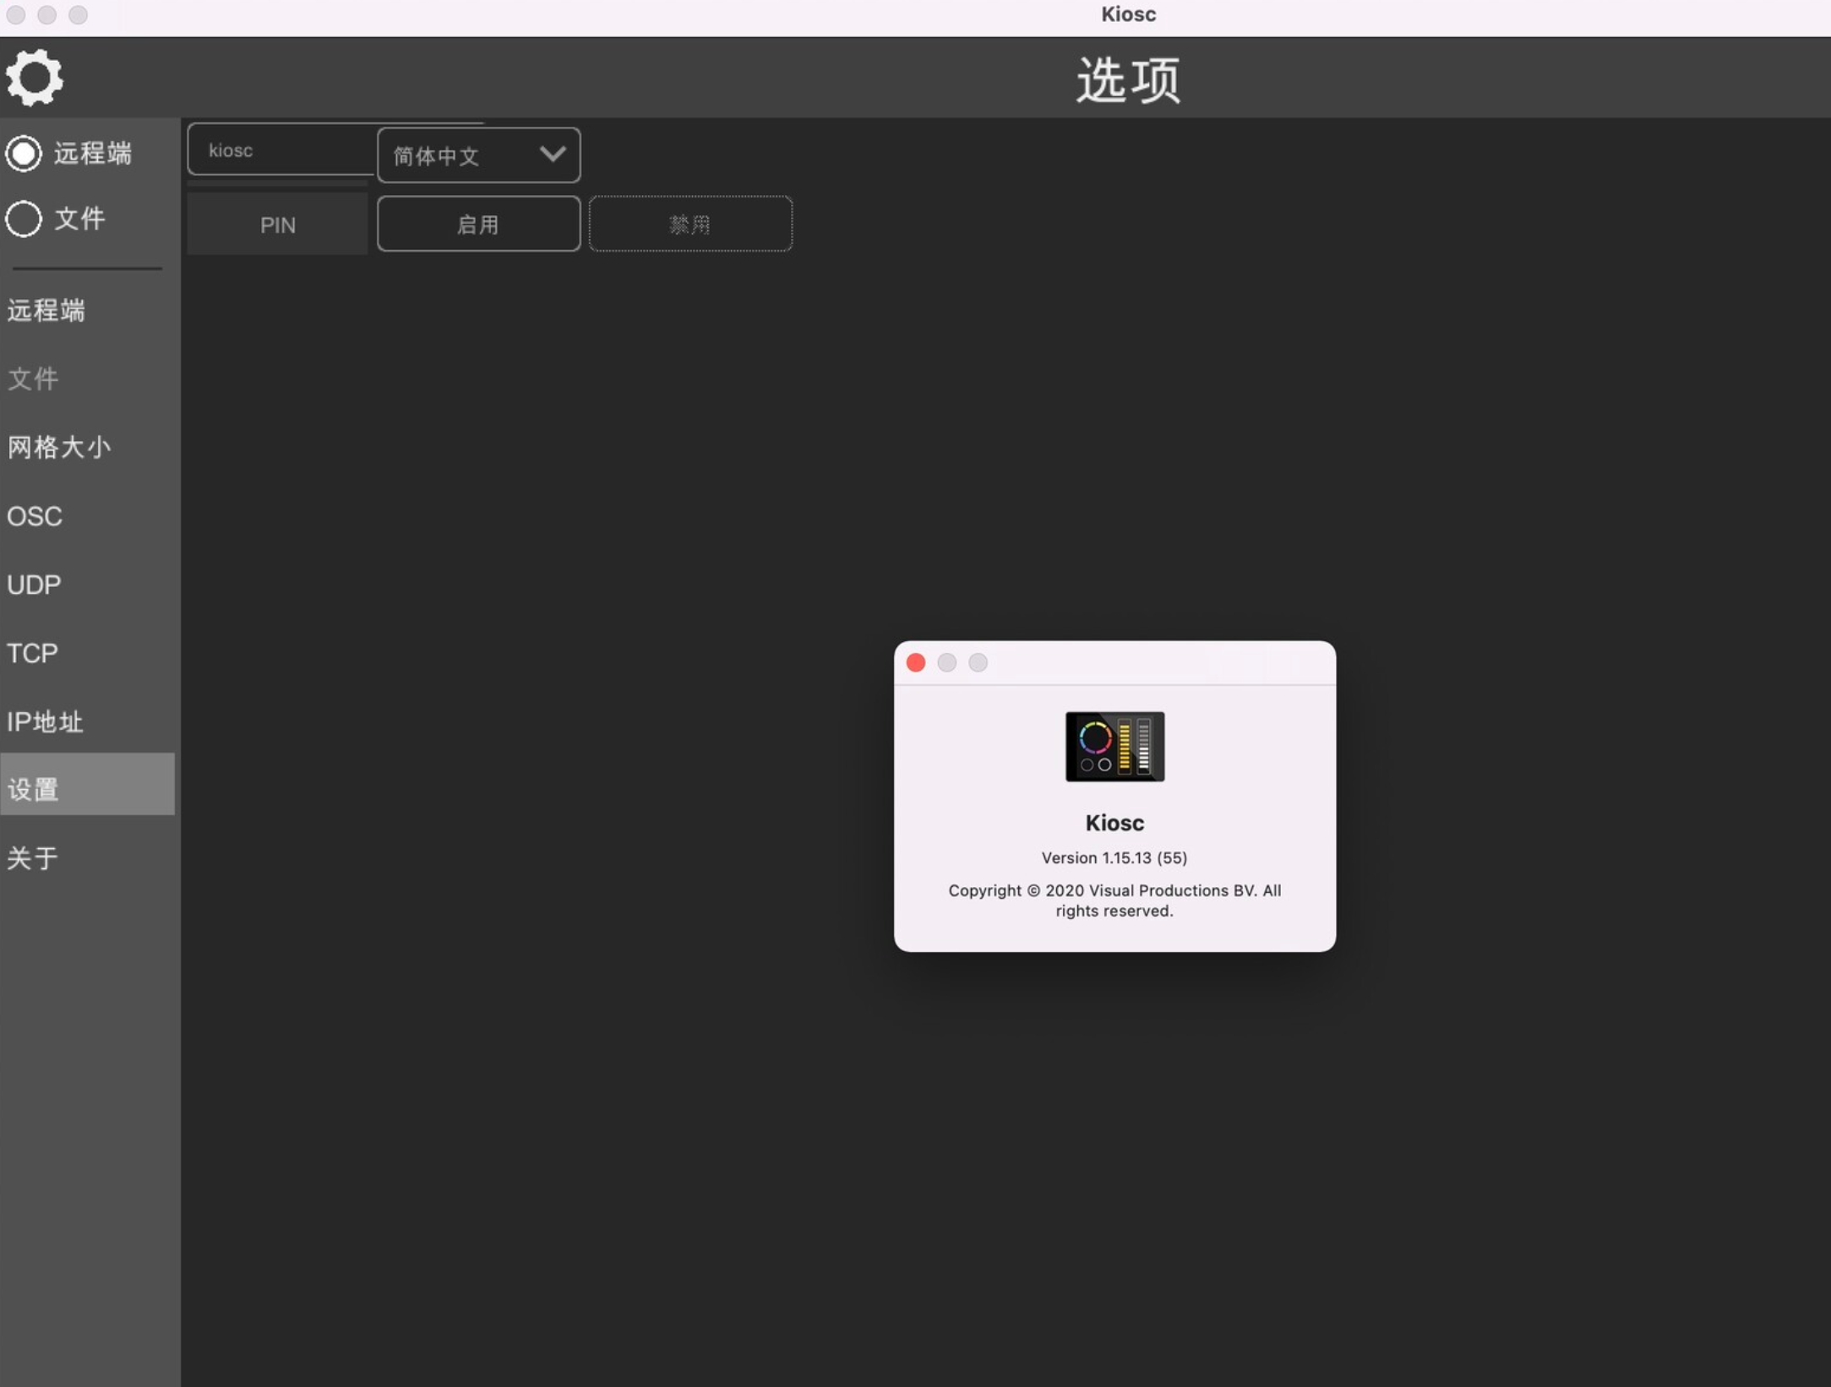Click the Kiosc app icon in dialog
The height and width of the screenshot is (1387, 1831).
click(1114, 747)
